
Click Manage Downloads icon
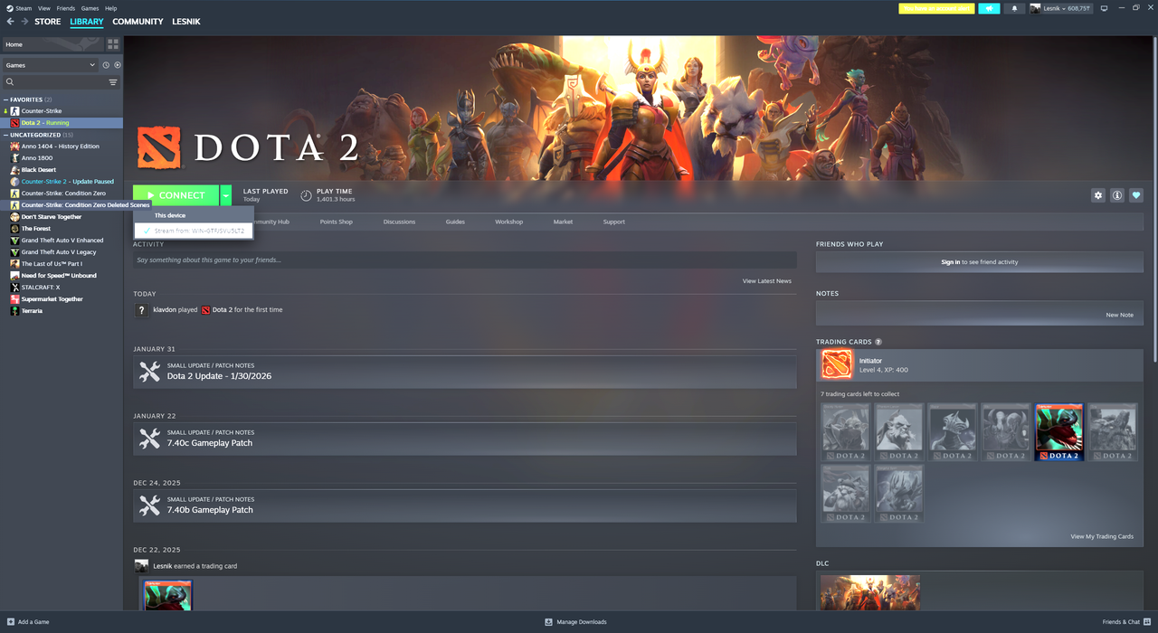pyautogui.click(x=548, y=622)
